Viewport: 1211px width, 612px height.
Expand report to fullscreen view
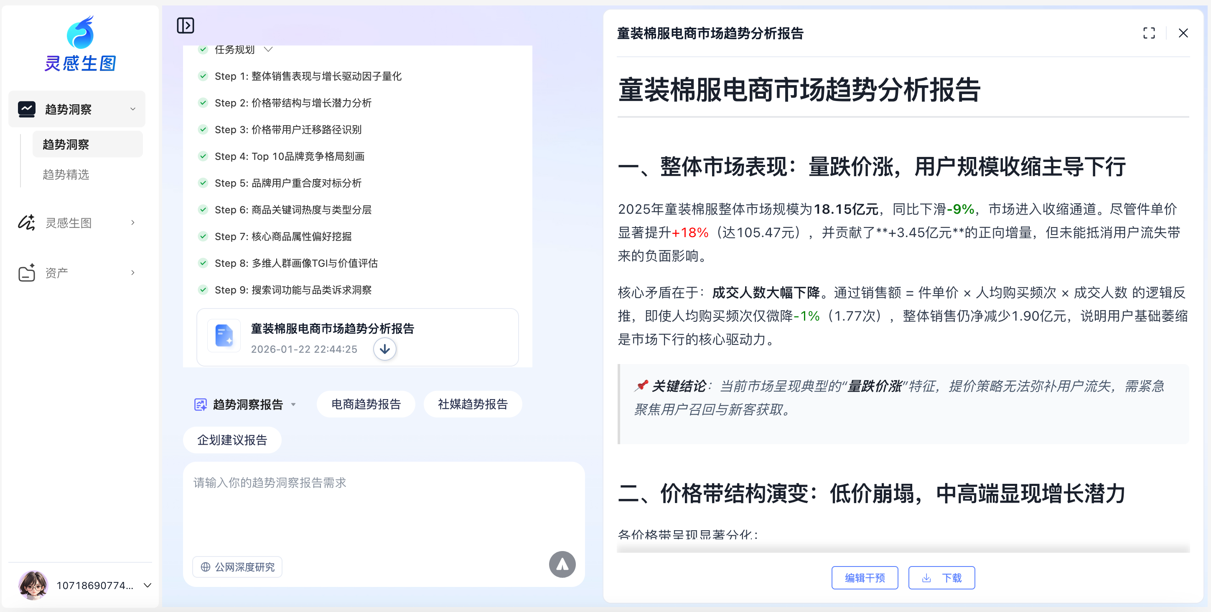[1148, 33]
